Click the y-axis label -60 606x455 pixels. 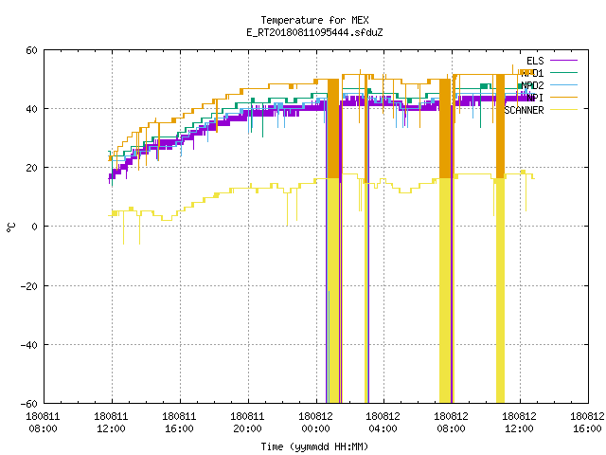(x=29, y=404)
